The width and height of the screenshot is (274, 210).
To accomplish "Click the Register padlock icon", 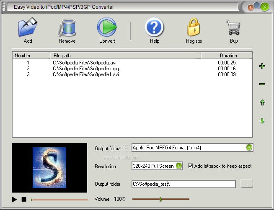I will click(x=194, y=27).
